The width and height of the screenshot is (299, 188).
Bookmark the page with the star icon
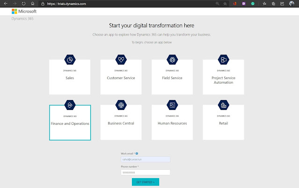225,4
